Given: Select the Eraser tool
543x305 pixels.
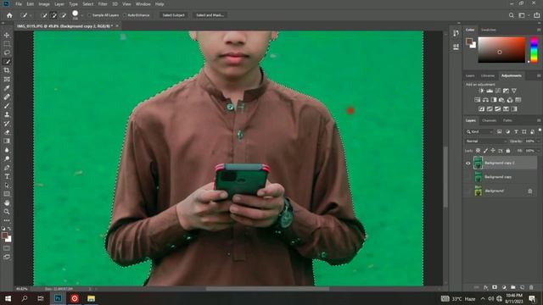Looking at the screenshot, I should coord(7,132).
